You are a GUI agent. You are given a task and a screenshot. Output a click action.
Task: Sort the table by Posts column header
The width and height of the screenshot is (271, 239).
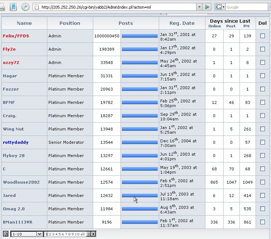pos(125,23)
